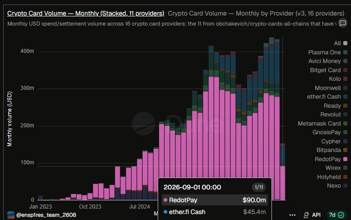The width and height of the screenshot is (351, 220).
Task: Toggle Bitget Card series in legend
Action: (x=329, y=70)
